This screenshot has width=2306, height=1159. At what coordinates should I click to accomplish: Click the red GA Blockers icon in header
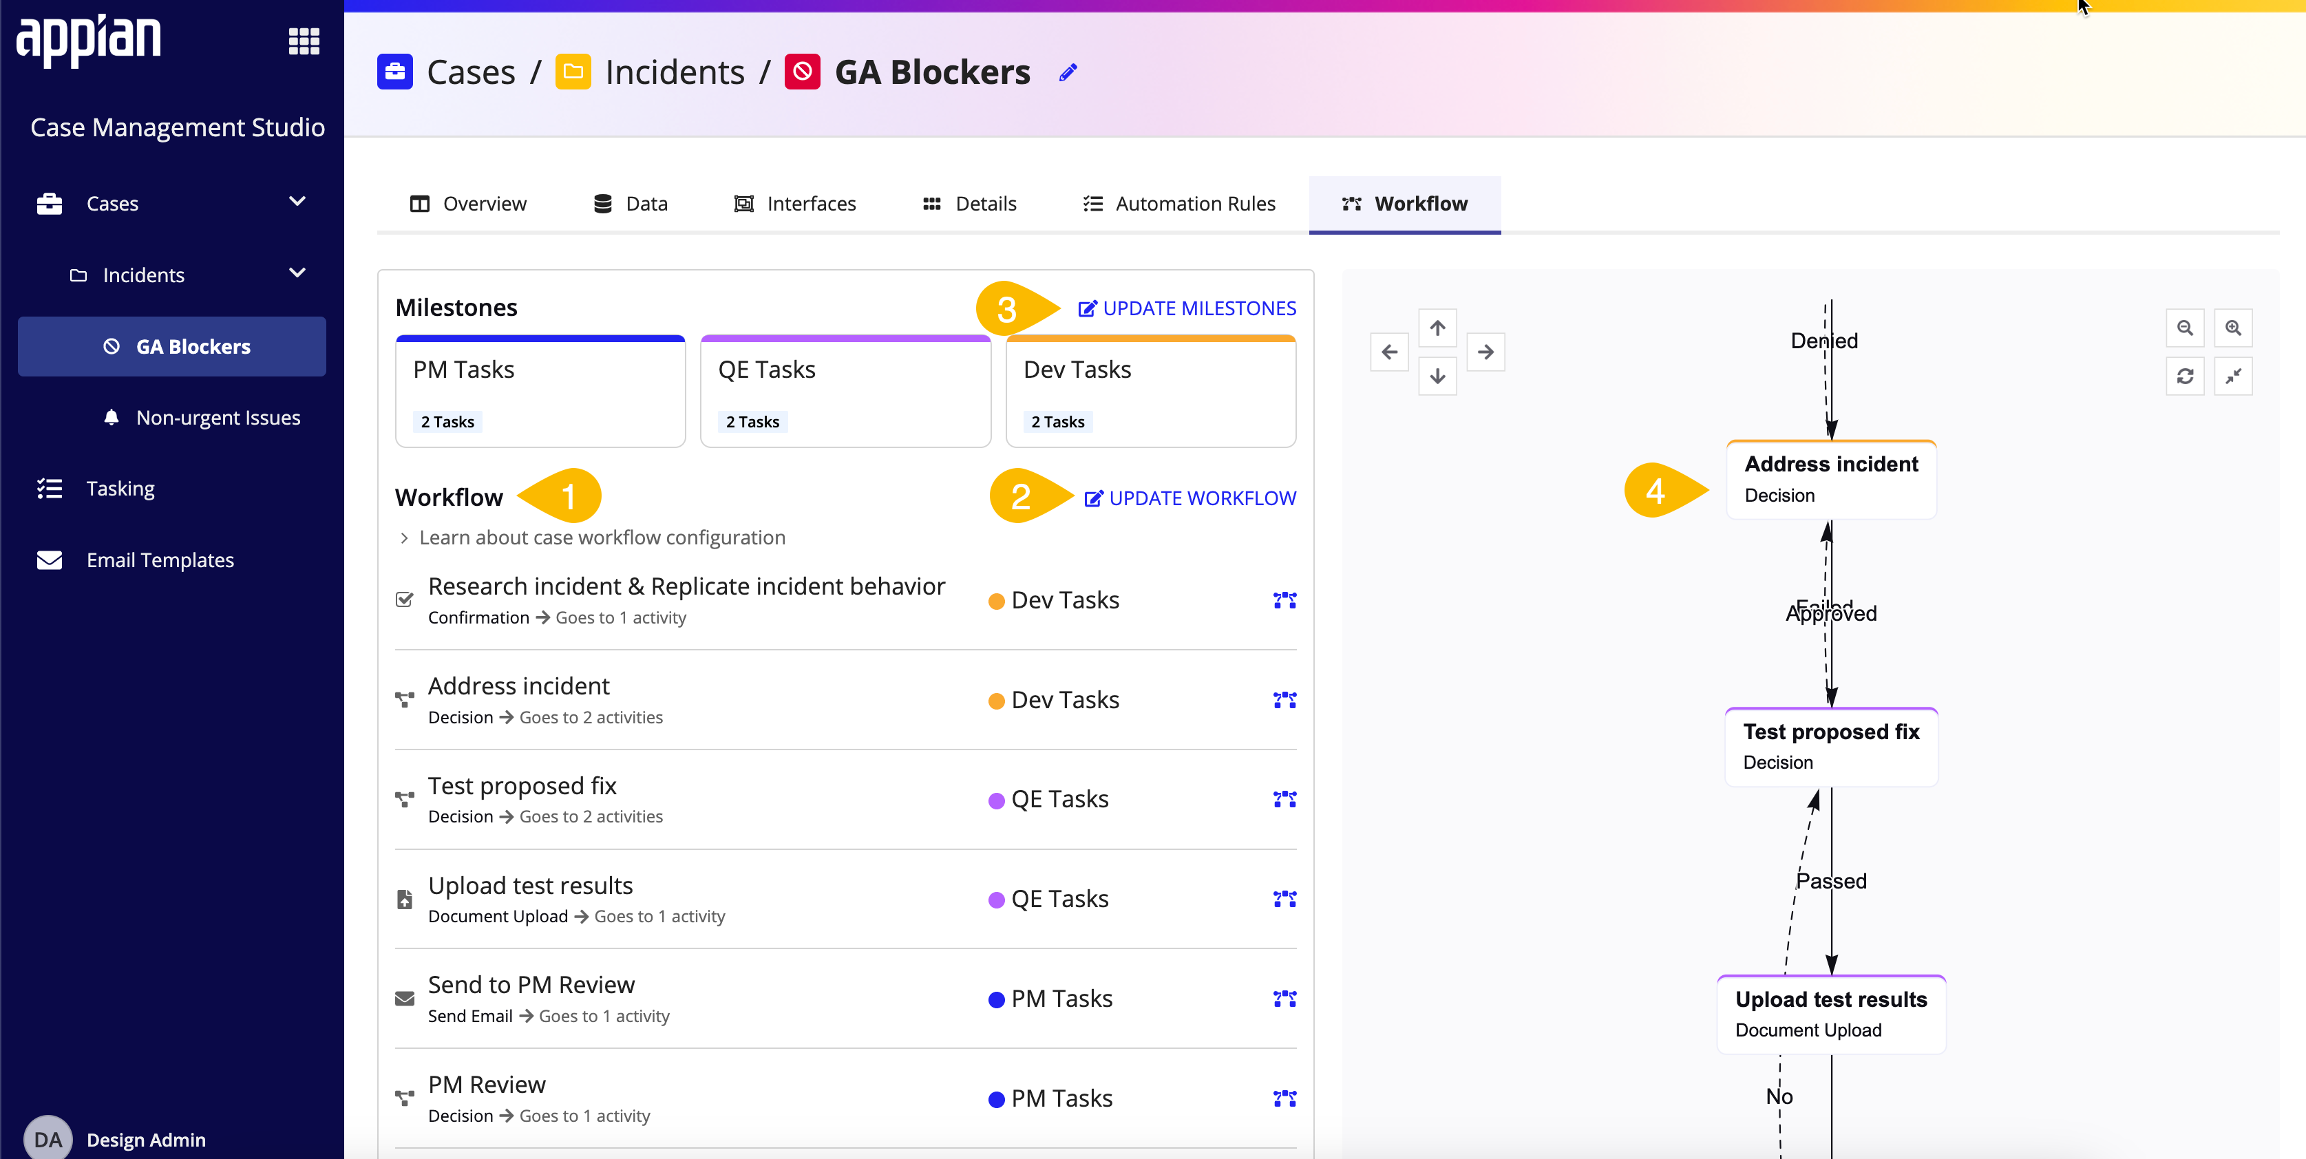pos(802,72)
